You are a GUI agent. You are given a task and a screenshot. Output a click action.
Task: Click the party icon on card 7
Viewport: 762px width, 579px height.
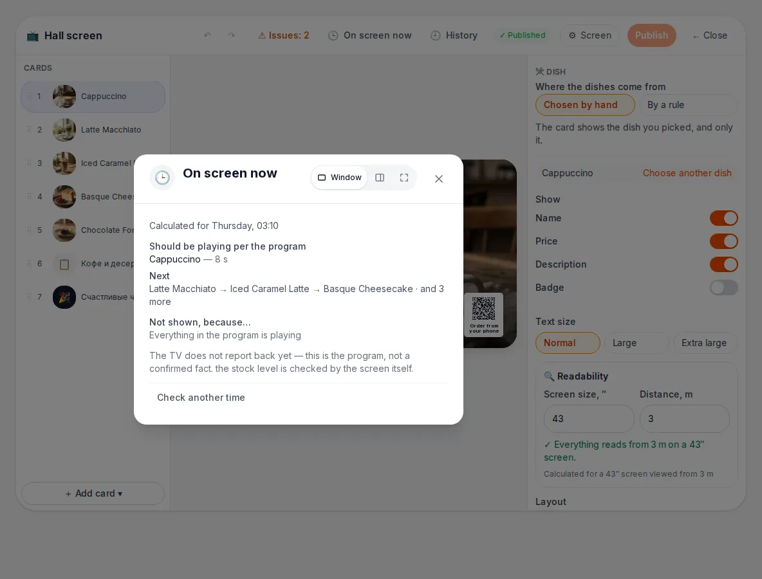coord(64,297)
